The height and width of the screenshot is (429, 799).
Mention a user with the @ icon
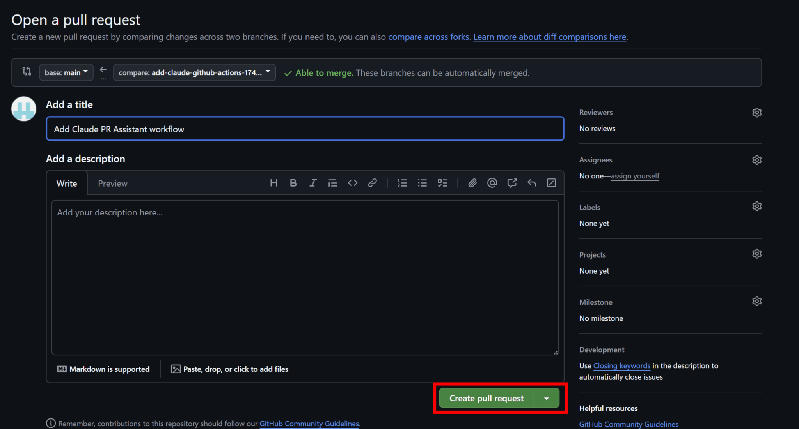click(x=492, y=183)
